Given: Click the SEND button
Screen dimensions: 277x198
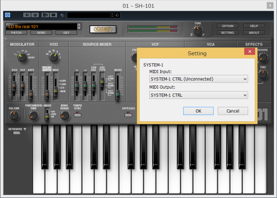Looking at the screenshot, I should [x=41, y=33].
